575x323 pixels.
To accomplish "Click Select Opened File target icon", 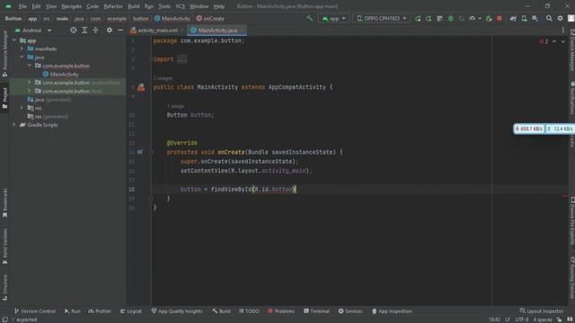I will coord(74,31).
